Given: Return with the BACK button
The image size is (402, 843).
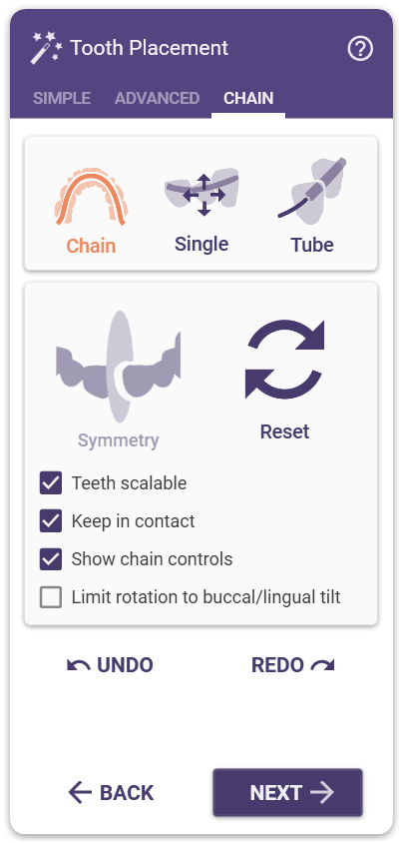Looking at the screenshot, I should click(x=111, y=792).
